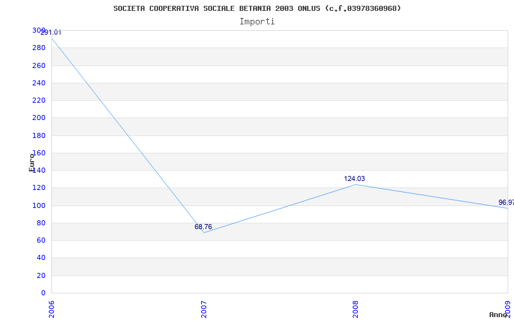
Task: Select the 96.97 data label
Action: point(506,202)
